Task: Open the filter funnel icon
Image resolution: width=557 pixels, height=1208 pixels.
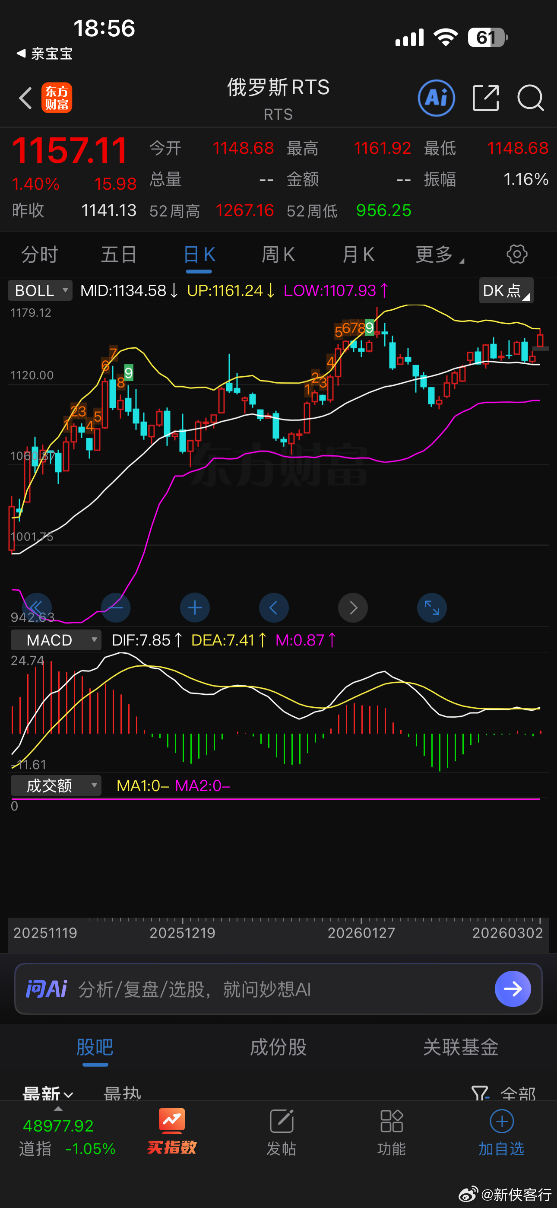Action: pos(480,1094)
